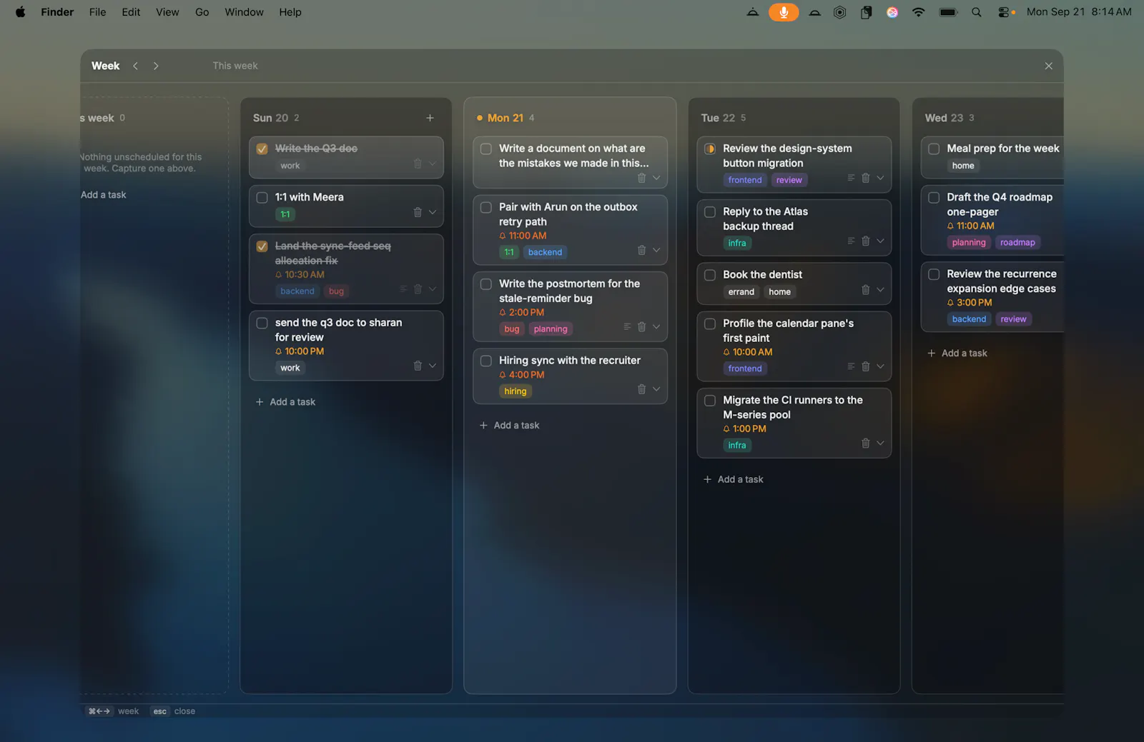Screen dimensions: 1144x742
Task: Delete the 'Migrate the CI runners' task
Action: [865, 443]
